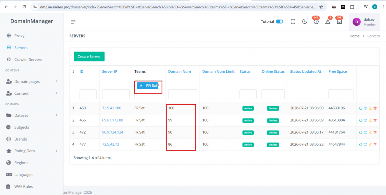
Task: Open server IP link 96.9.124.124
Action: pos(112,132)
